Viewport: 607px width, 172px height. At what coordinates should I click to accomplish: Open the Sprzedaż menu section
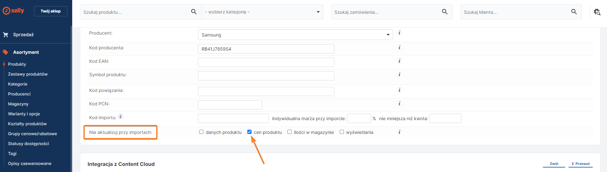click(x=23, y=35)
